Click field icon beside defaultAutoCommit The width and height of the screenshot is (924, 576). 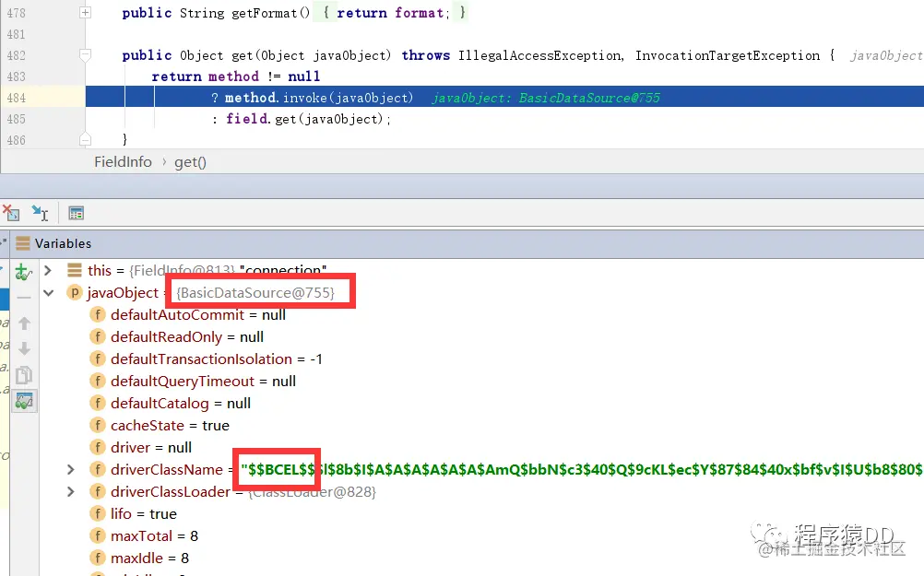[97, 314]
